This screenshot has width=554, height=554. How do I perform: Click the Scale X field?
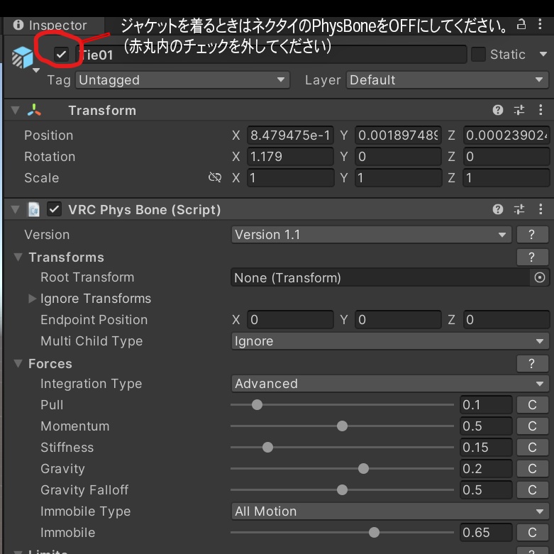click(x=290, y=178)
